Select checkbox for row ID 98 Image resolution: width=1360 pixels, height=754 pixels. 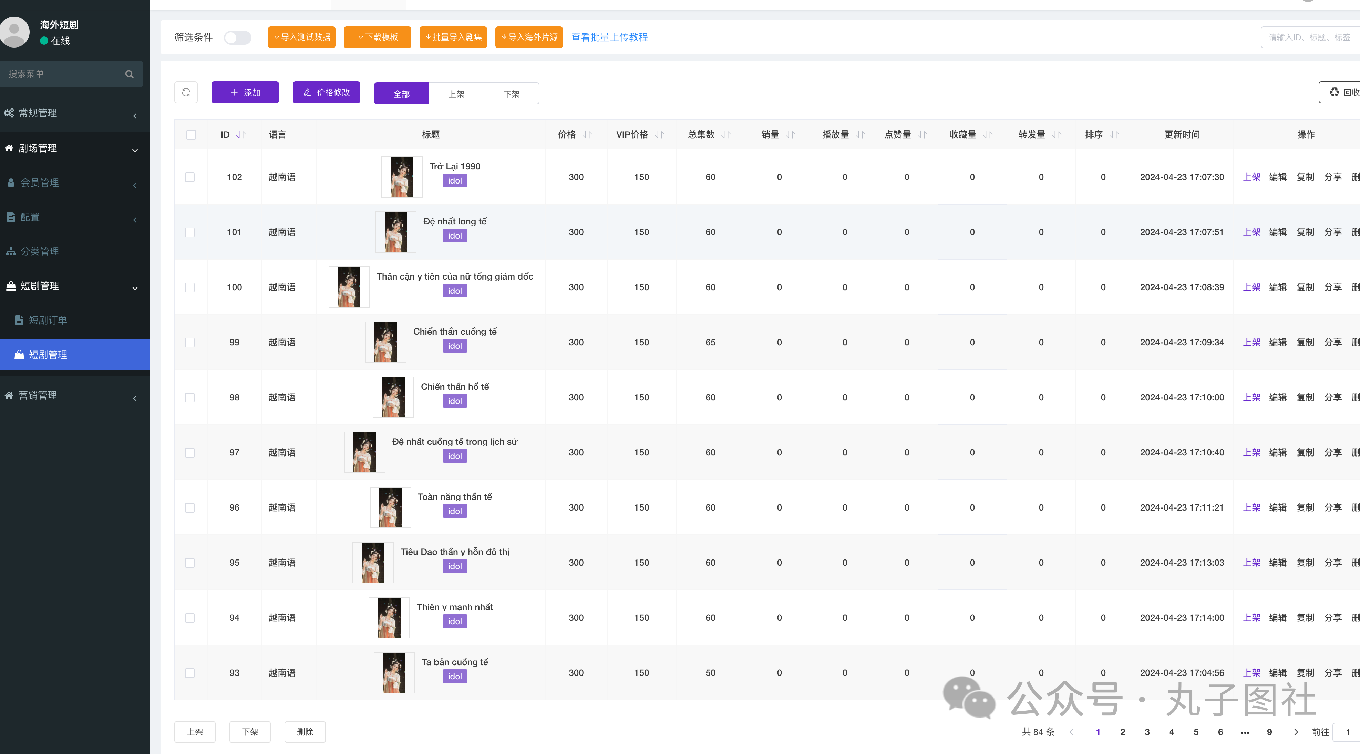click(190, 398)
